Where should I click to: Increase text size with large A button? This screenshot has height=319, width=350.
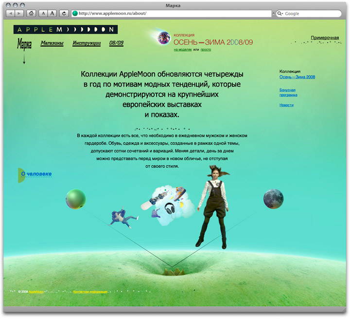[52, 14]
